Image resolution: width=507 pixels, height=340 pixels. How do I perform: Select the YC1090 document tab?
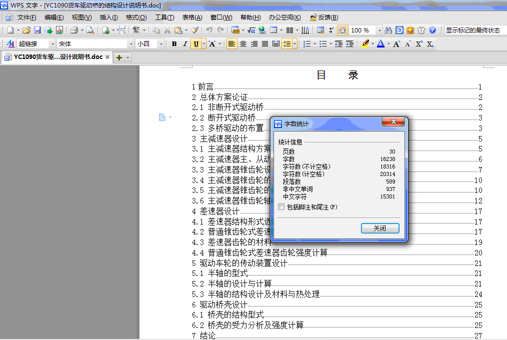pyautogui.click(x=57, y=57)
